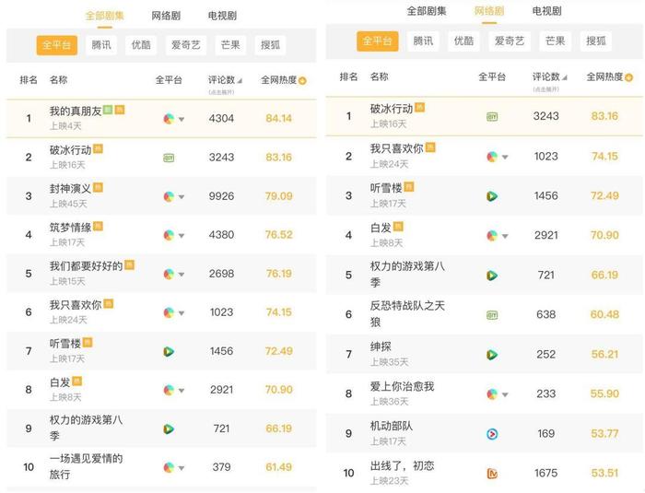Expand platform dropdown arrow for 封神演义
Viewport: 645px width, 493px height.
(182, 197)
